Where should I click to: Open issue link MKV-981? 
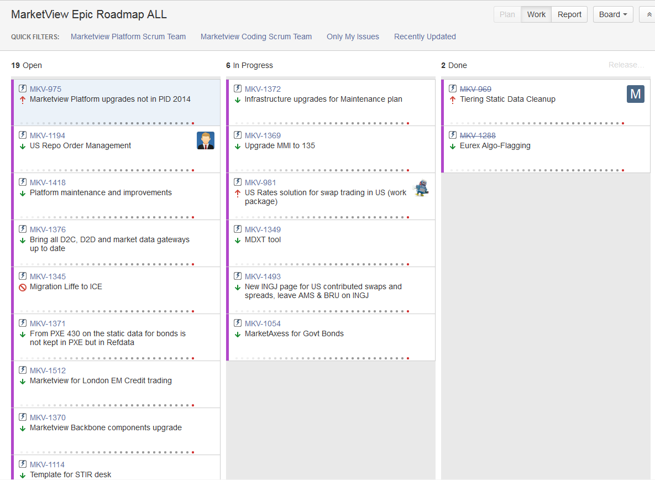(x=260, y=182)
